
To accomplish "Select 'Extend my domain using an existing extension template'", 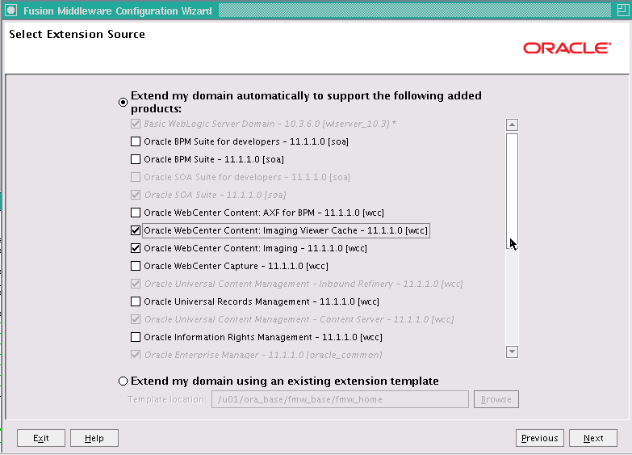I will (x=123, y=381).
